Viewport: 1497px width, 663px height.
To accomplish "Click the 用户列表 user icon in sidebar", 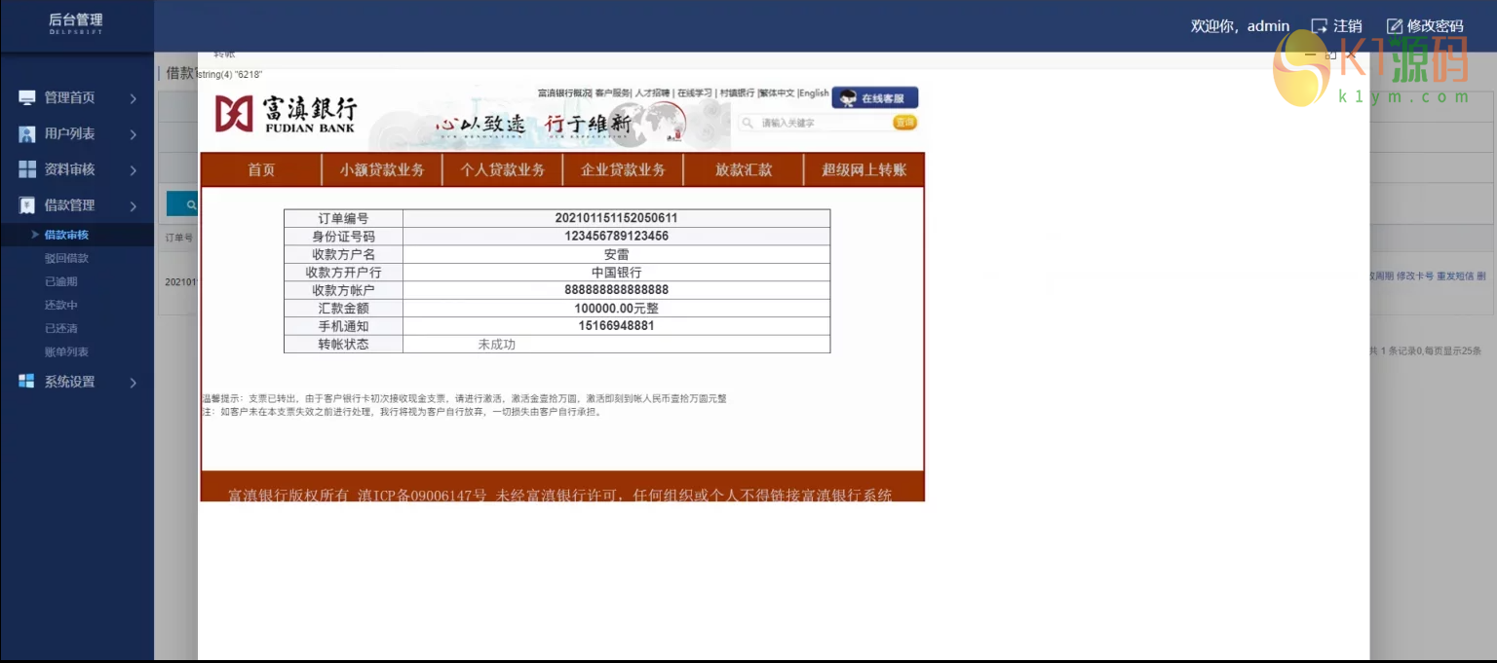I will tap(27, 134).
